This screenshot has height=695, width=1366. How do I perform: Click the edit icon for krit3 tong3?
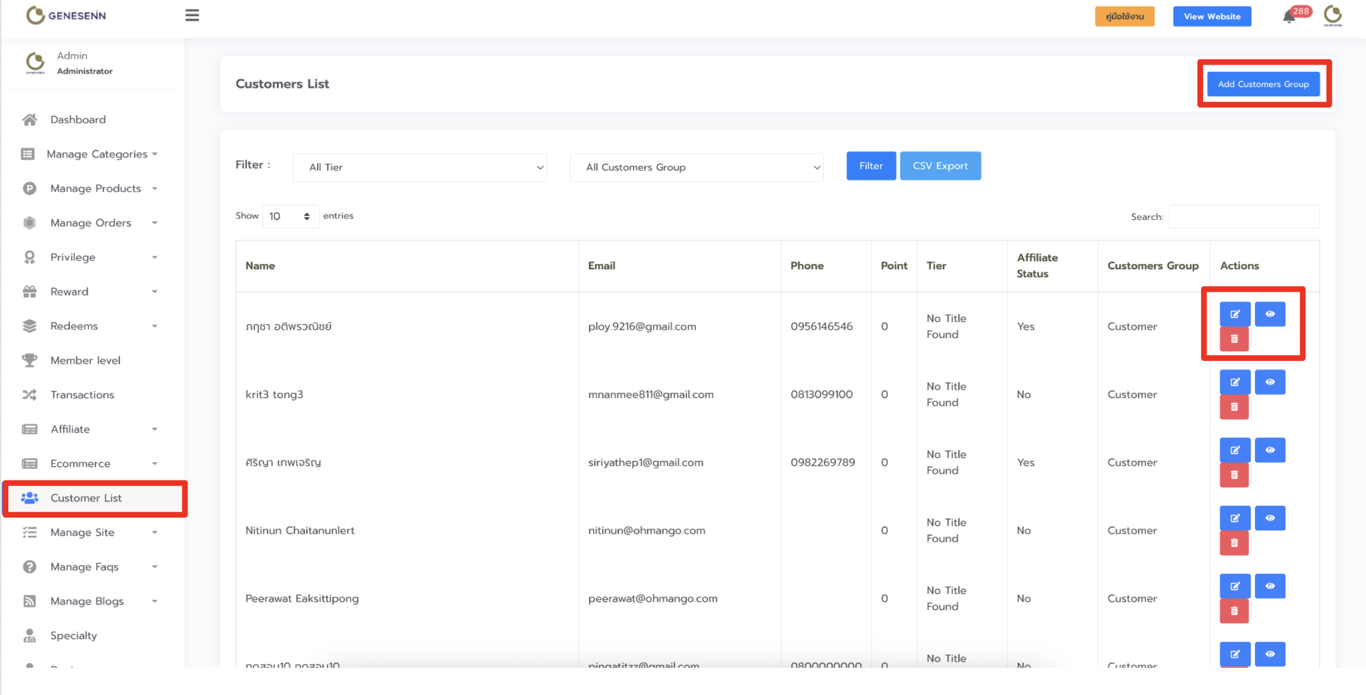[1234, 382]
